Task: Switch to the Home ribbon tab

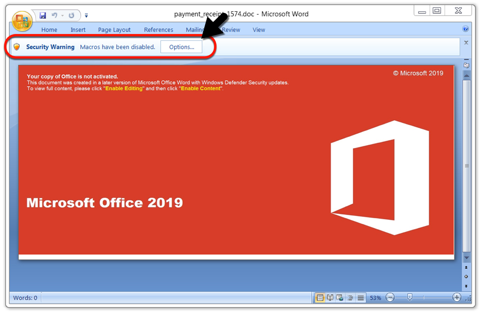Action: [49, 30]
